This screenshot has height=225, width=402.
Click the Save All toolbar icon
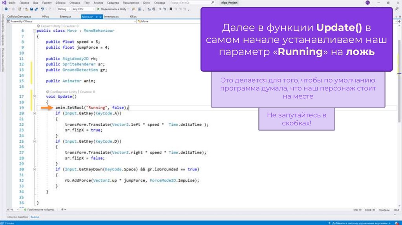pos(37,9)
